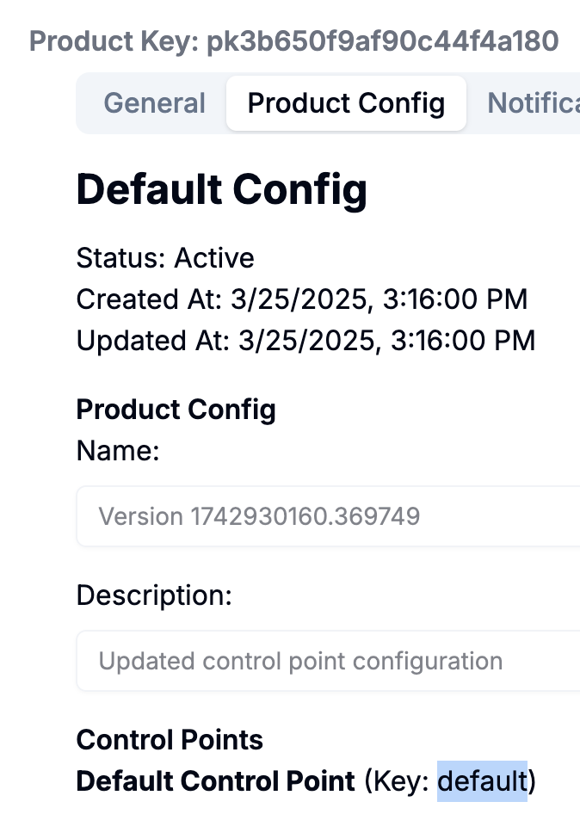Screen dimensions: 580x814
Task: Click the "Control Points" heading
Action: 170,740
